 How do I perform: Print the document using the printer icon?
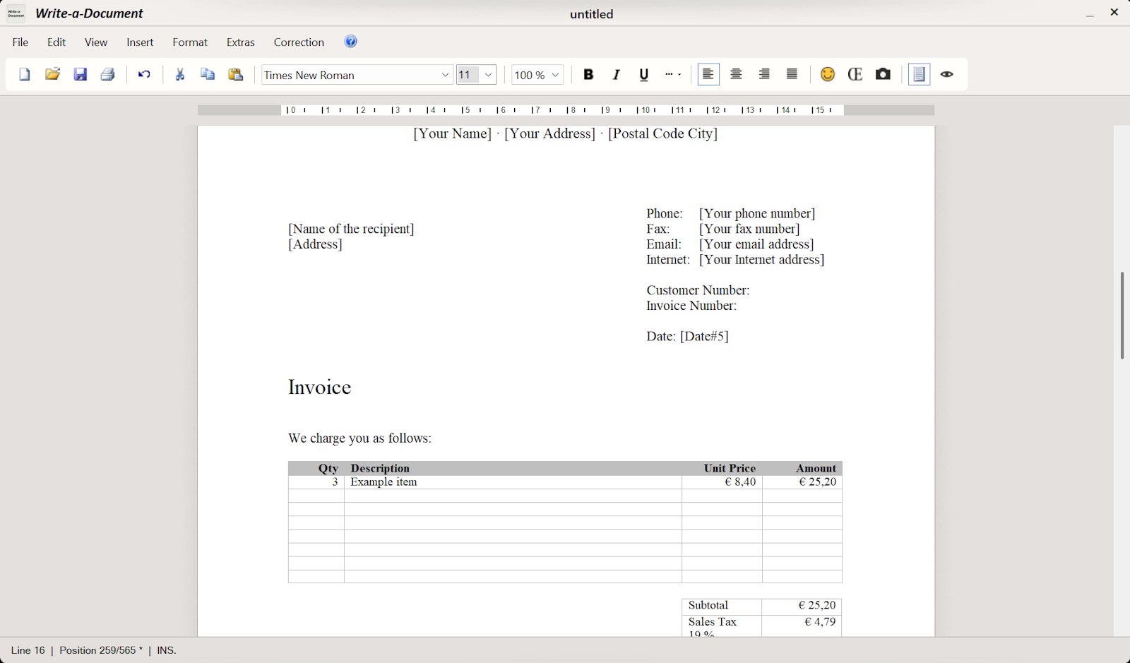point(108,74)
